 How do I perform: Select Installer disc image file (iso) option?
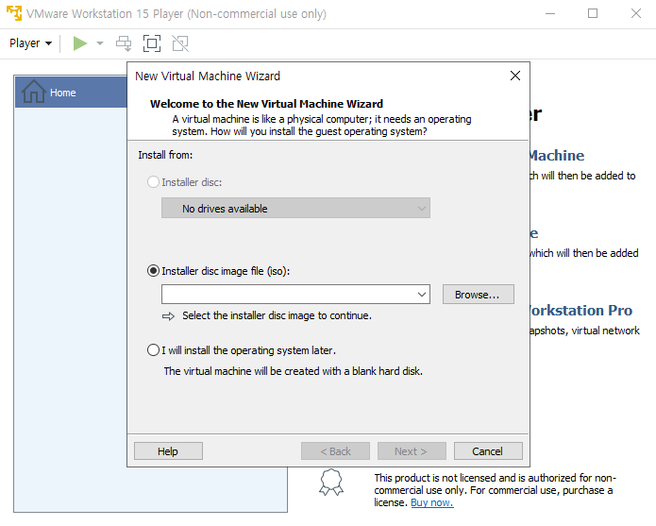153,271
